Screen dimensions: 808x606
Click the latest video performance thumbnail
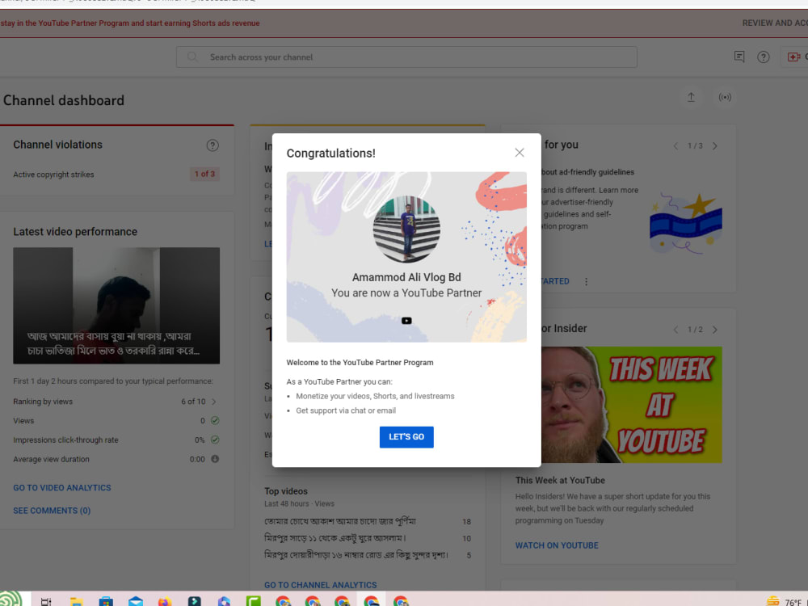116,305
